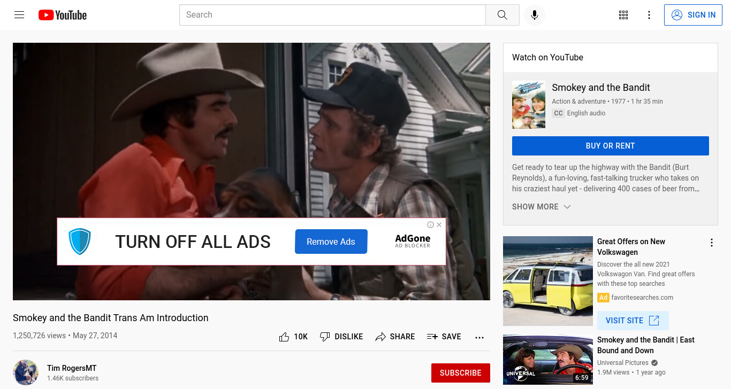731x389 pixels.
Task: Close the AdGone overlay ad
Action: (439, 224)
